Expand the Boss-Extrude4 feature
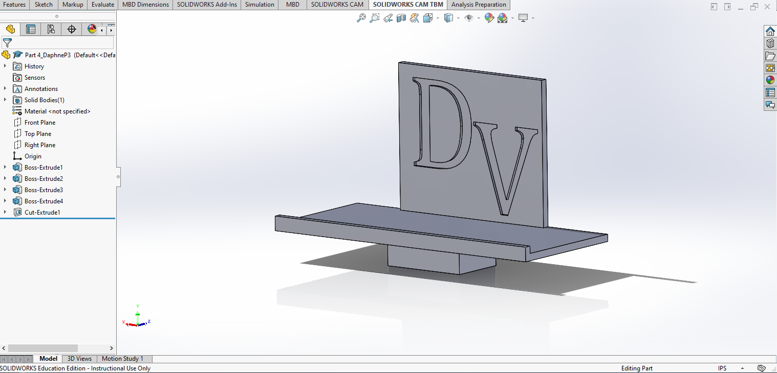Viewport: 777px width, 373px height. coord(5,201)
